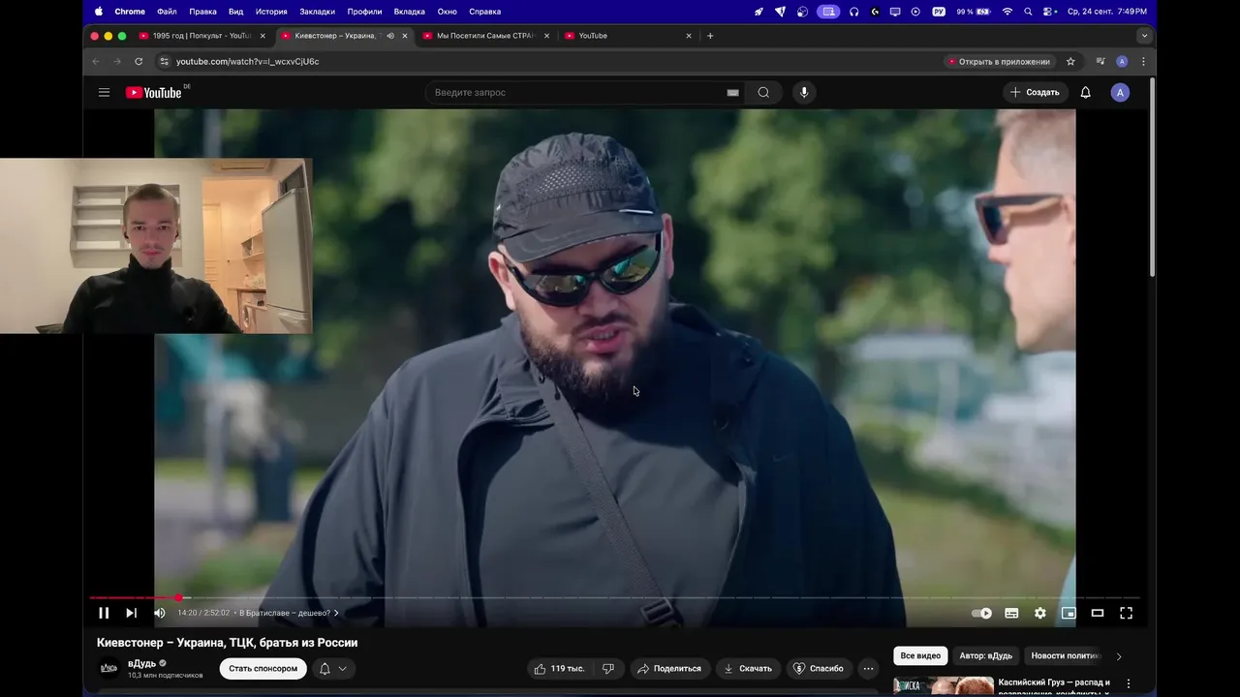Viewport: 1240px width, 697px height.
Task: Toggle autoplay switch in player
Action: click(x=982, y=613)
